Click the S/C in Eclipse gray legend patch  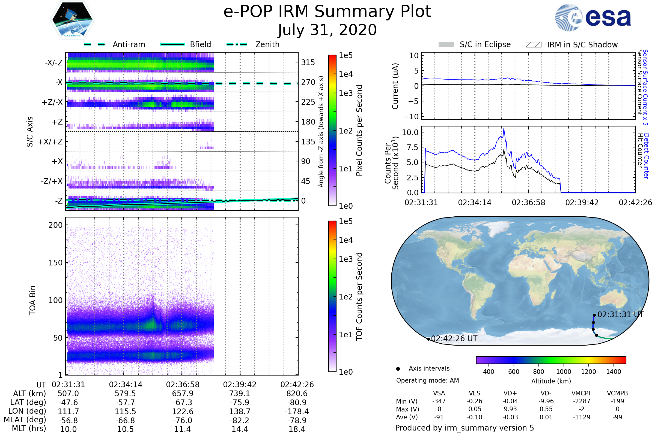(446, 45)
